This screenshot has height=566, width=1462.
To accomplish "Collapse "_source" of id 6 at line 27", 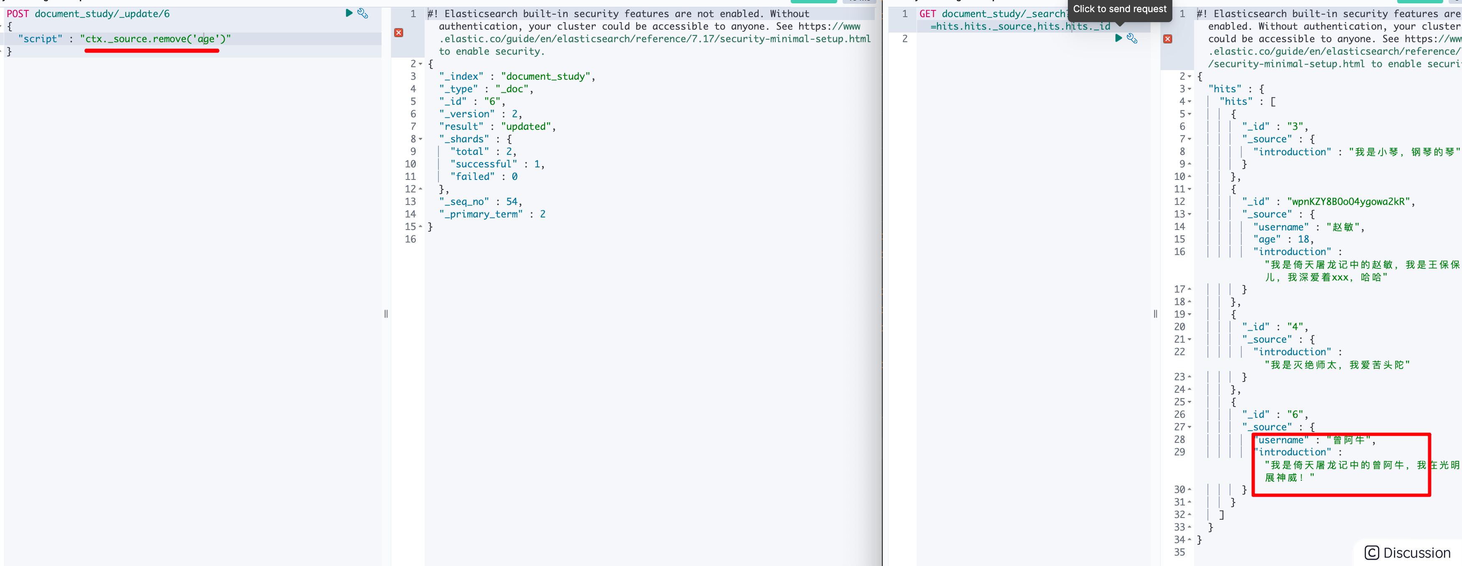I will [1189, 427].
